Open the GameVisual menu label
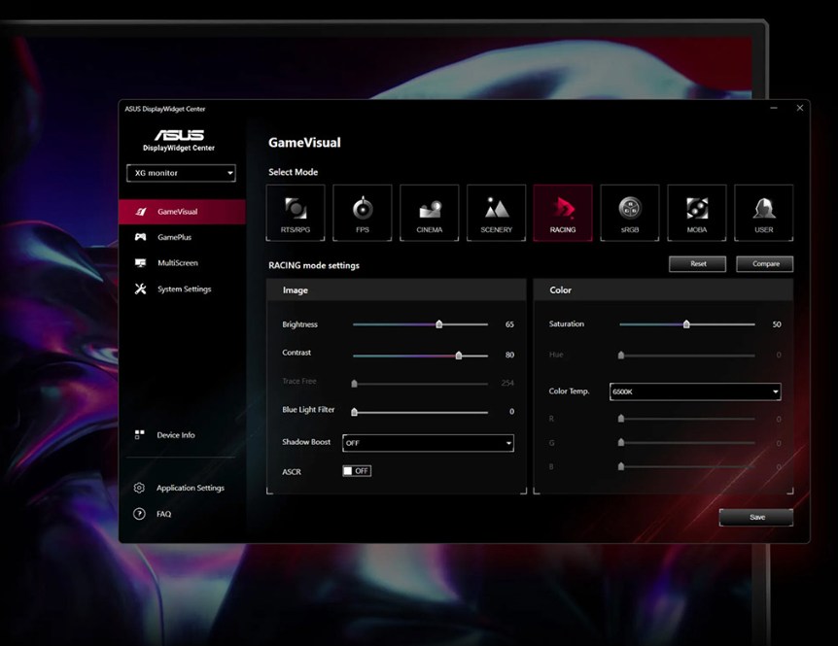The height and width of the screenshot is (646, 838). pos(178,212)
